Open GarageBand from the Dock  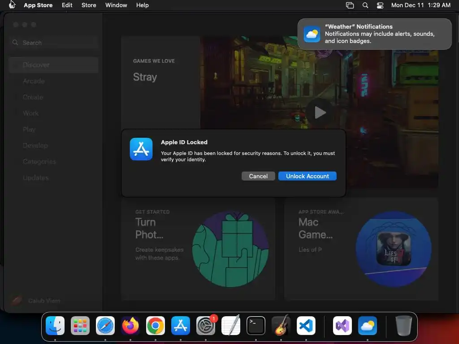281,326
